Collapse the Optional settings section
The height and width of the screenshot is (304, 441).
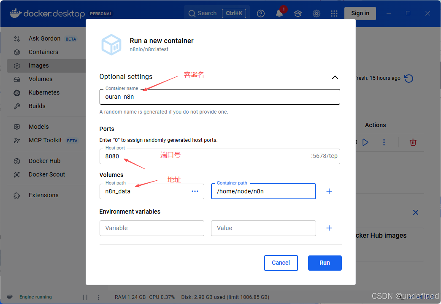[335, 77]
